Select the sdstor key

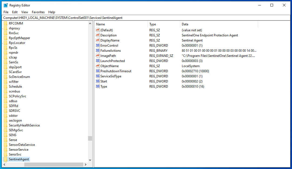coord(13,116)
